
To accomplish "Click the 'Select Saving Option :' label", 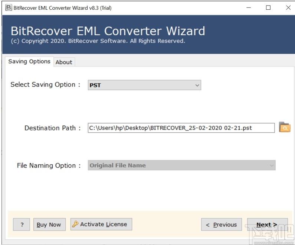I will [45, 85].
